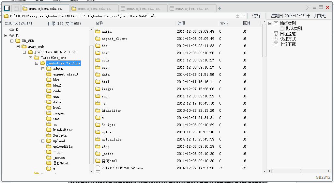
Task: Select css folder row in file list
Action: 178,67
